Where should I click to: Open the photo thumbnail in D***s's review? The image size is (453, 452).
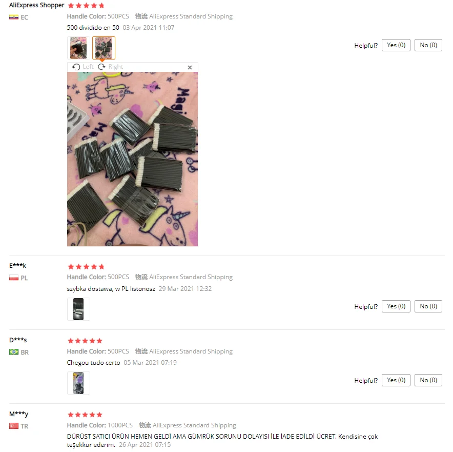point(78,383)
